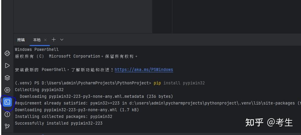Viewport: 301px width, 135px height.
Task: Click the Installing collected packages line
Action: [64, 116]
